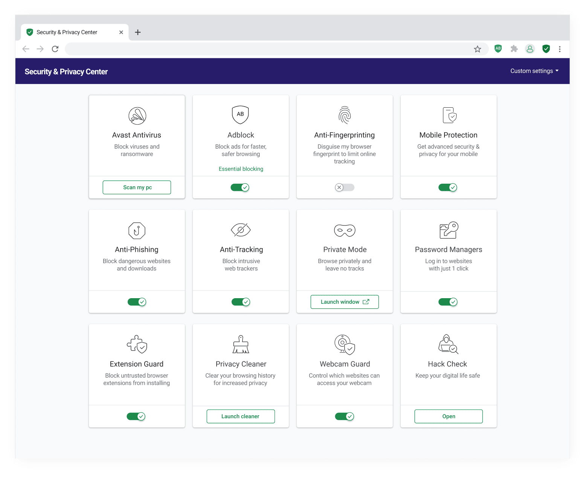Click the Private Mode mask icon
588x477 pixels.
[344, 230]
